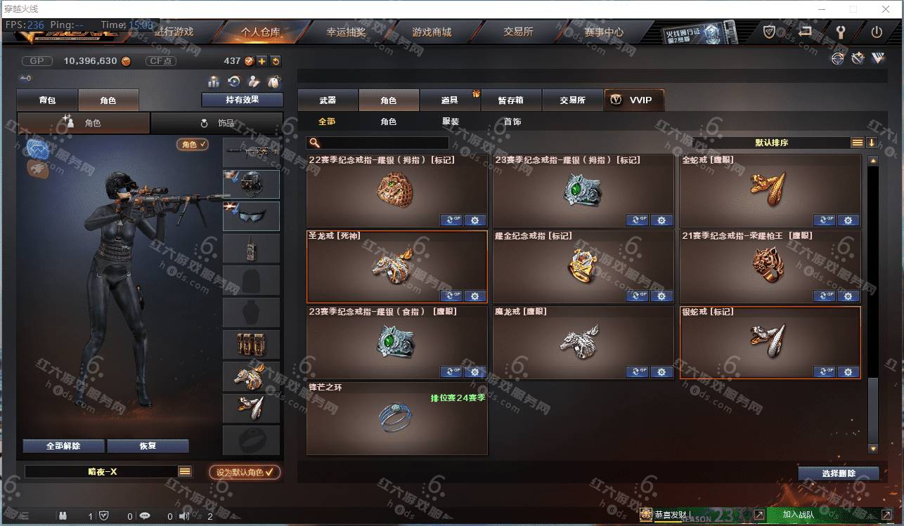
Task: Open the 持有效果 owned effects panel
Action: point(243,100)
